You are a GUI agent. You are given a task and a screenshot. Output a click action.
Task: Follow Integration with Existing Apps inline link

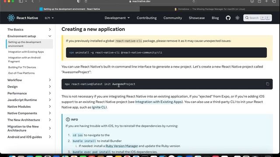(x=158, y=102)
